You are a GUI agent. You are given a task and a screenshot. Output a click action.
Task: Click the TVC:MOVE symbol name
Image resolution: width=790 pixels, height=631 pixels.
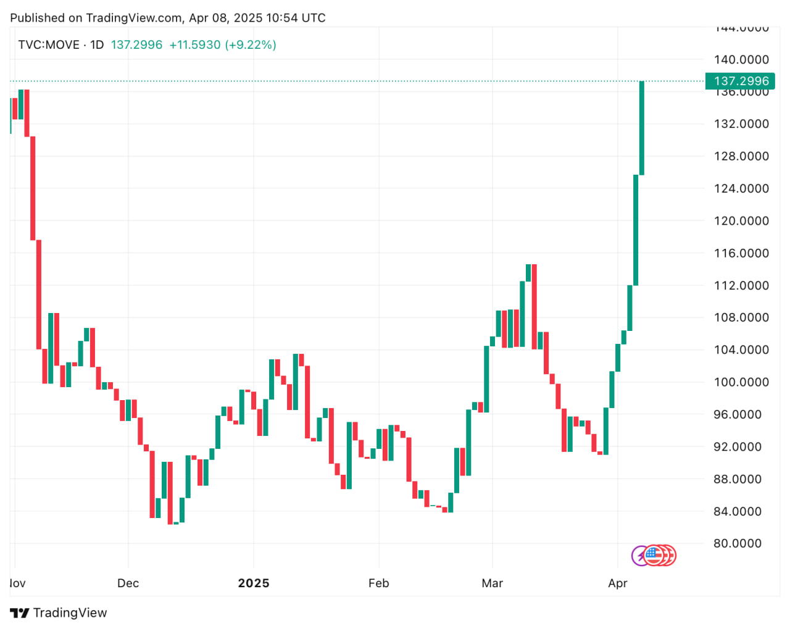tap(49, 45)
